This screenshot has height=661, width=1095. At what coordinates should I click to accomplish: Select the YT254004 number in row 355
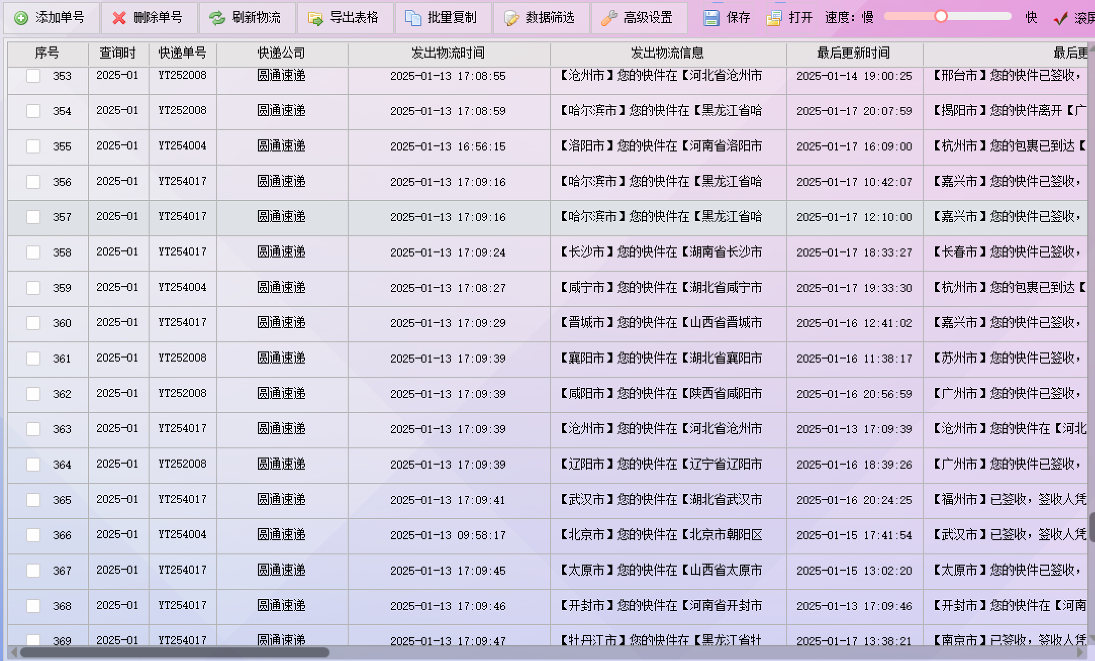point(182,146)
